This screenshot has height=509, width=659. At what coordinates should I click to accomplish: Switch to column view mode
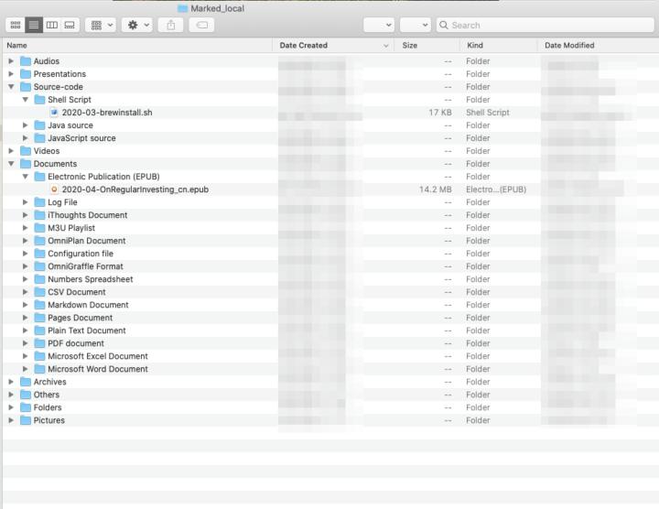tap(51, 26)
